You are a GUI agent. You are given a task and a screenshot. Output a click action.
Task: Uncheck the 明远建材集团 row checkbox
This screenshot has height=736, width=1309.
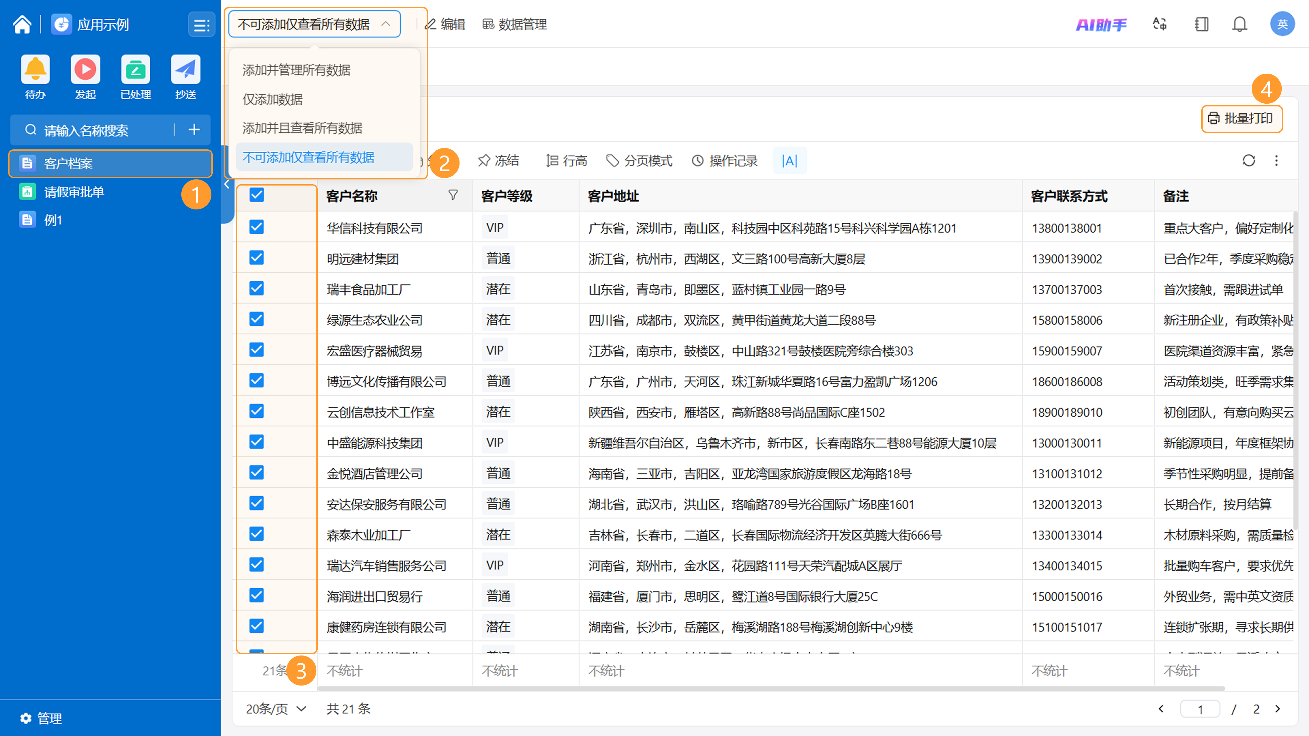[x=257, y=258]
